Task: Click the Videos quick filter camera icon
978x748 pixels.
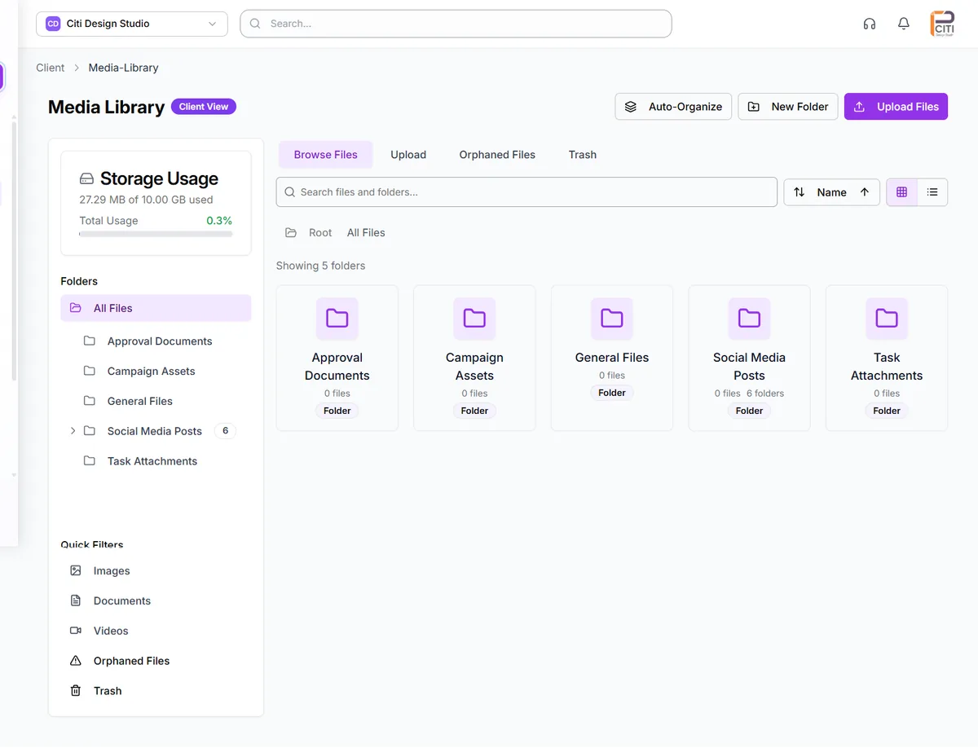Action: [x=76, y=630]
